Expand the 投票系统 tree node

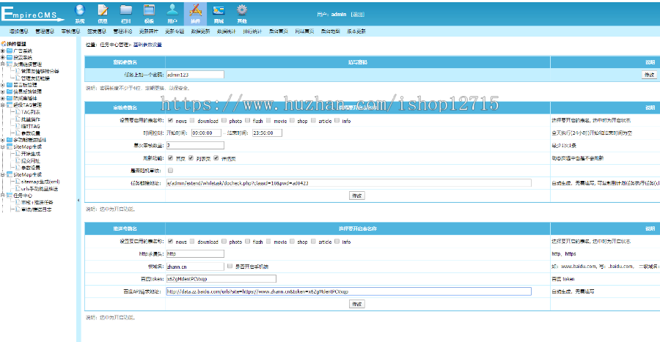[x=2, y=58]
